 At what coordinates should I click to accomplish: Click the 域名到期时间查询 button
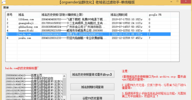point(92,87)
